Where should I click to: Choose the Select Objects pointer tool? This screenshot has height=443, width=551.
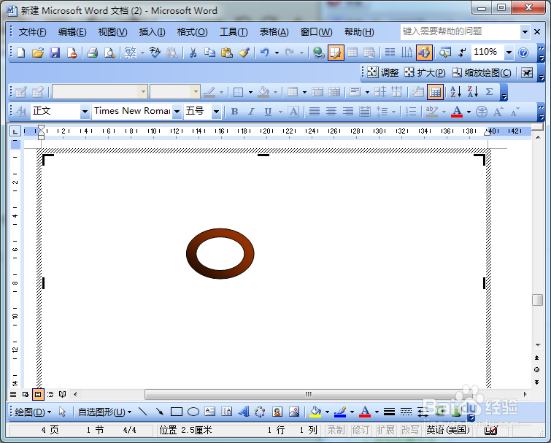(62, 412)
